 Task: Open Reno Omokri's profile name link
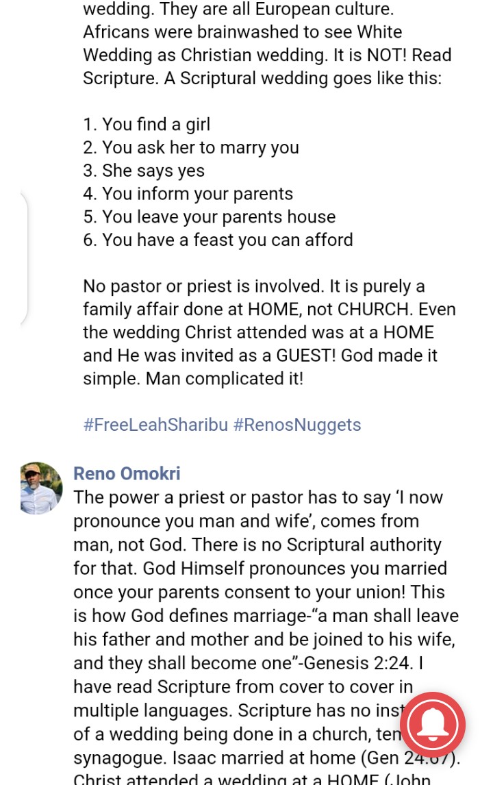point(127,473)
